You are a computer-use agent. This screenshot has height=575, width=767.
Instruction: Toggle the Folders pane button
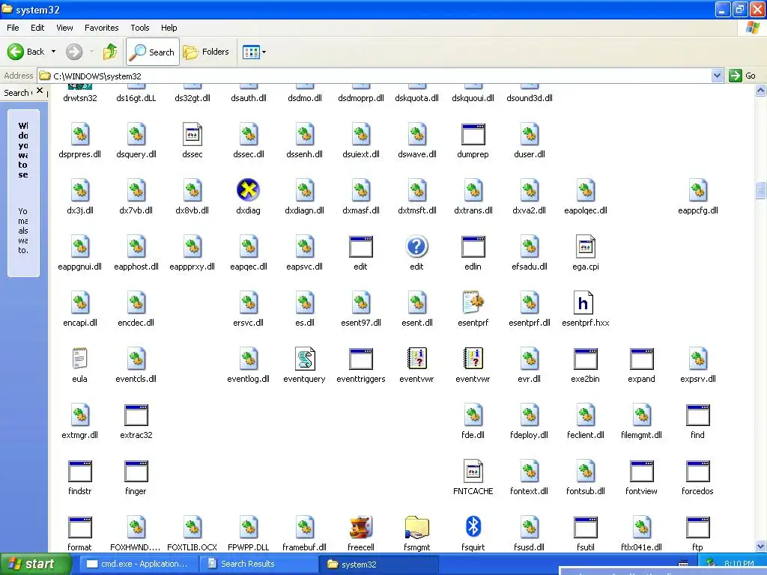[x=206, y=52]
